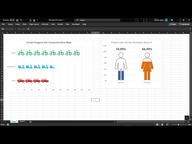Viewport: 192px width, 144px height.
Task: Open the File menu
Action: (3, 24)
